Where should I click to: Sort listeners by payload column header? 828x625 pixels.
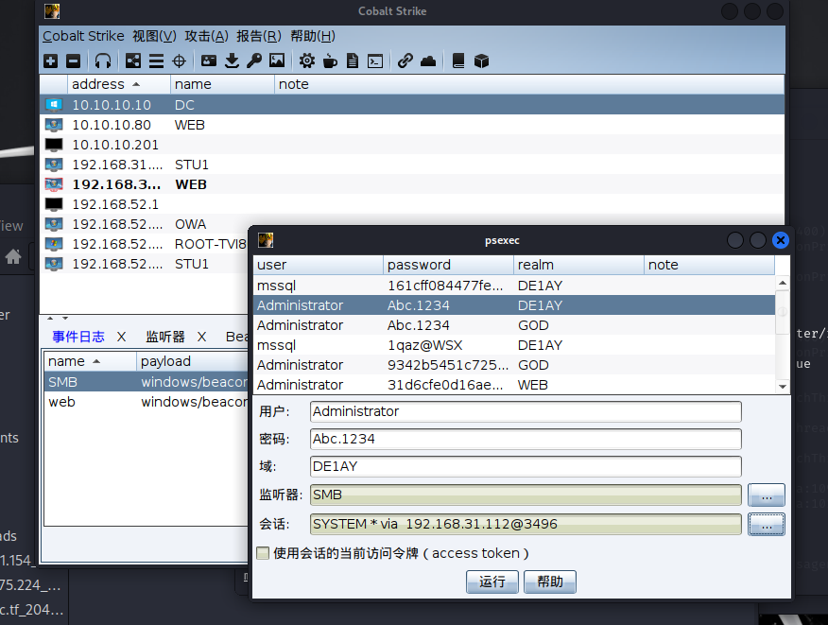click(192, 361)
